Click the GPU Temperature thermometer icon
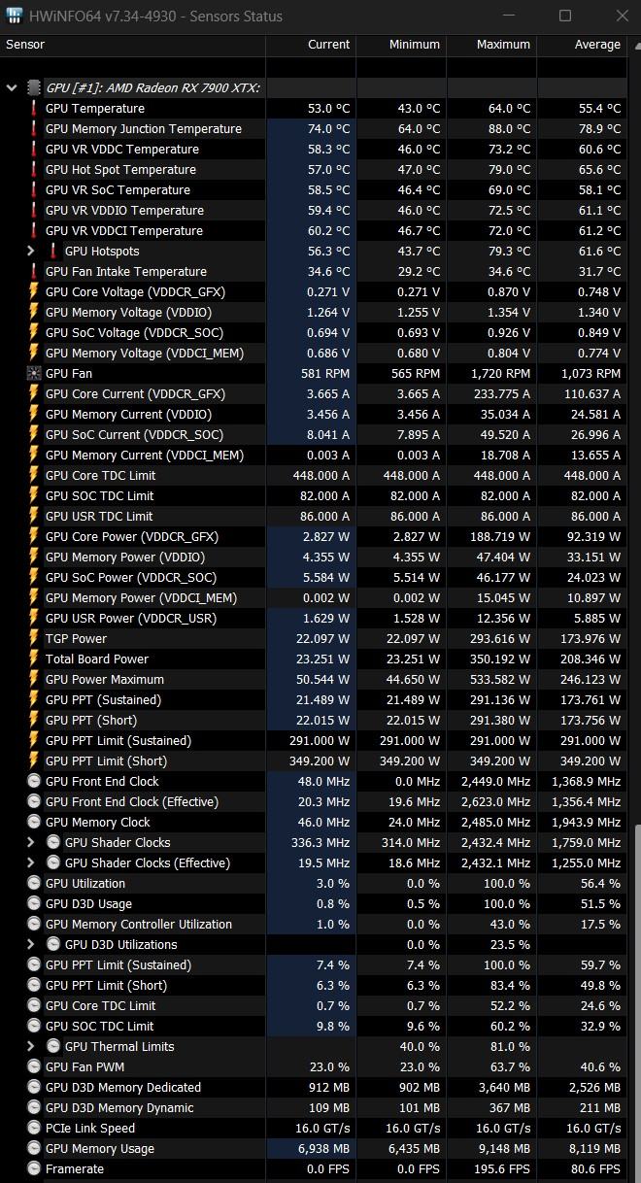This screenshot has height=1183, width=641. [34, 108]
